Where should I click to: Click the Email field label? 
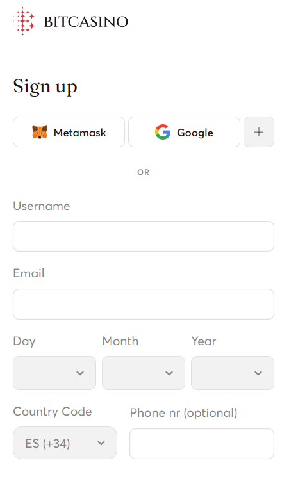tap(29, 273)
